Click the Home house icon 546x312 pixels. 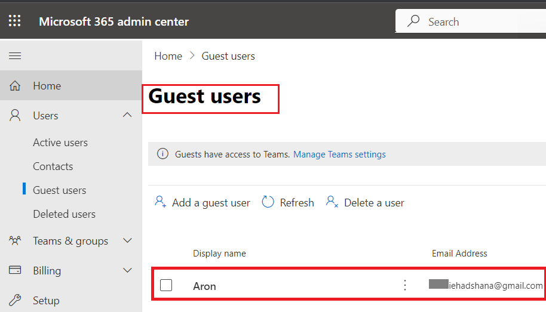[x=15, y=85]
